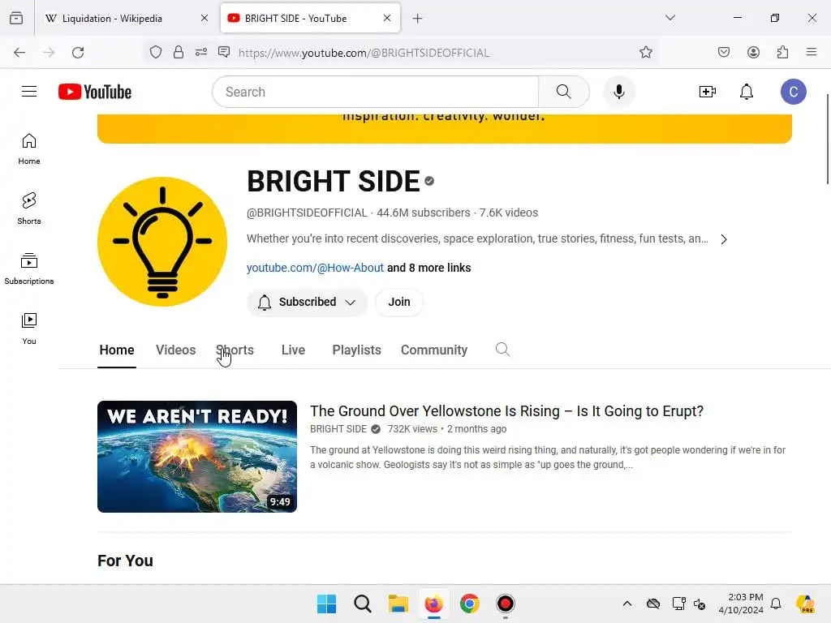Click the screen recorder taskbar icon
The image size is (831, 623).
point(505,604)
